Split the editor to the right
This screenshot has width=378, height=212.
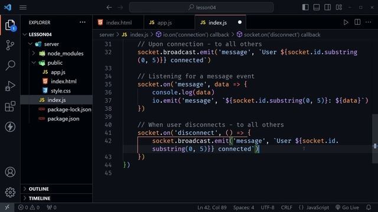pos(357,22)
